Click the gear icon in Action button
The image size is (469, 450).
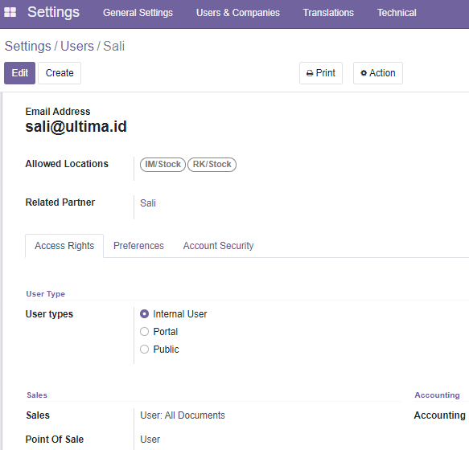tap(364, 73)
